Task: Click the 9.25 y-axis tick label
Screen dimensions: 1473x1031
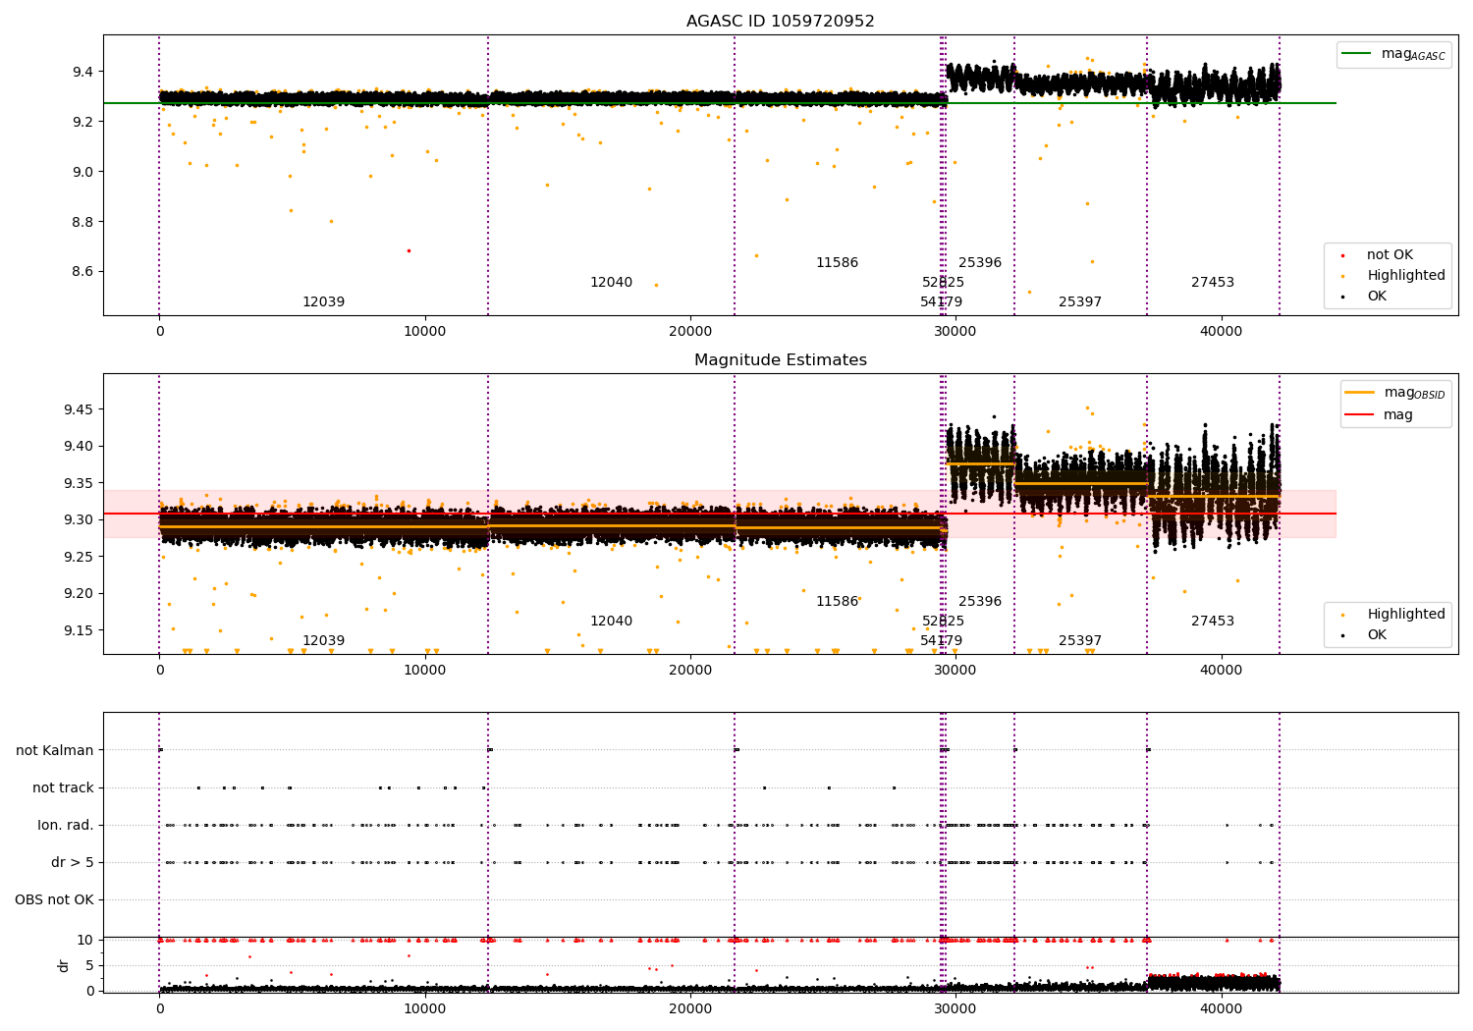Action: (79, 557)
